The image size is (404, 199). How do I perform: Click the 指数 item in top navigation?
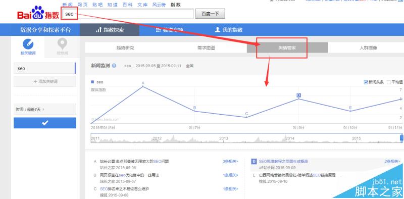click(x=176, y=5)
